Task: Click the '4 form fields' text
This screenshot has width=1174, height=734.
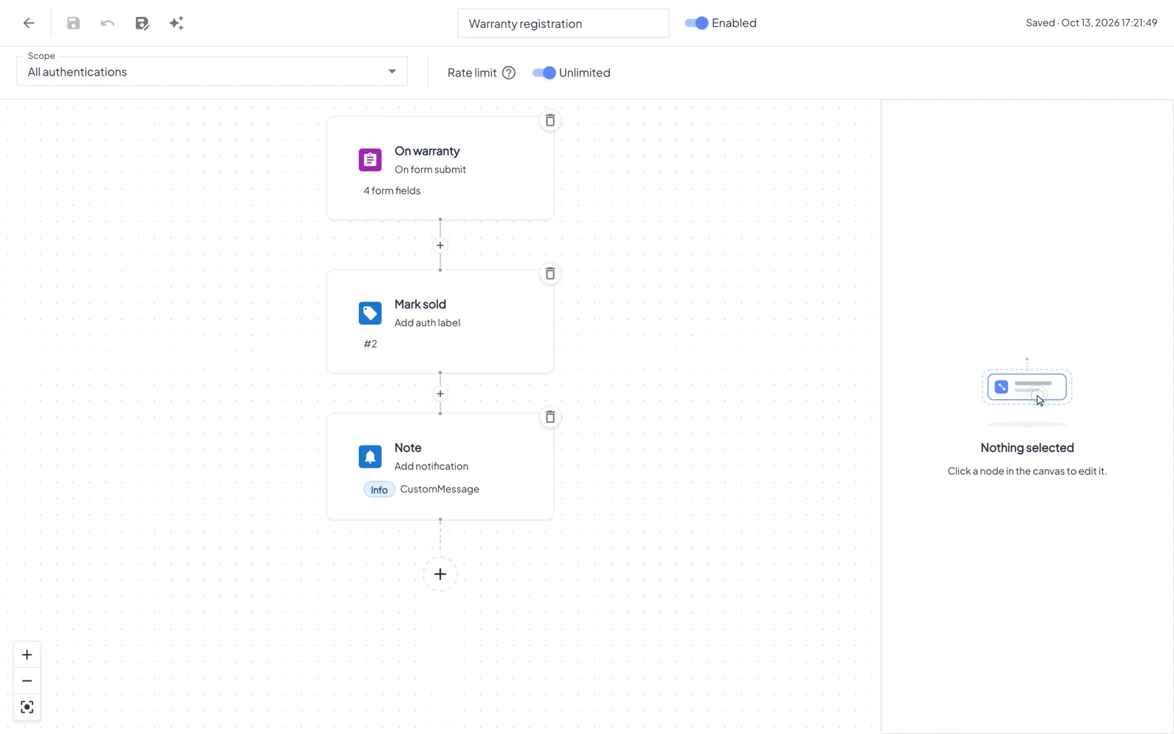Action: pyautogui.click(x=393, y=190)
